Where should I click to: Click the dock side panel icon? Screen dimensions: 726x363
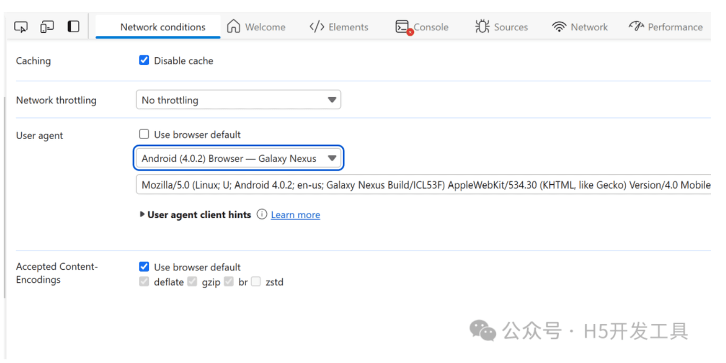pyautogui.click(x=73, y=27)
